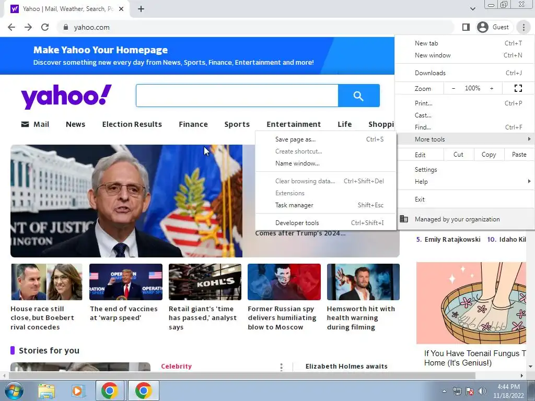The height and width of the screenshot is (401, 535).
Task: Launch media player from taskbar
Action: pyautogui.click(x=77, y=391)
